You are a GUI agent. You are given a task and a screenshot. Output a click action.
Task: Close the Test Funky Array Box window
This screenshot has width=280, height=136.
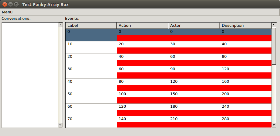click(5, 5)
